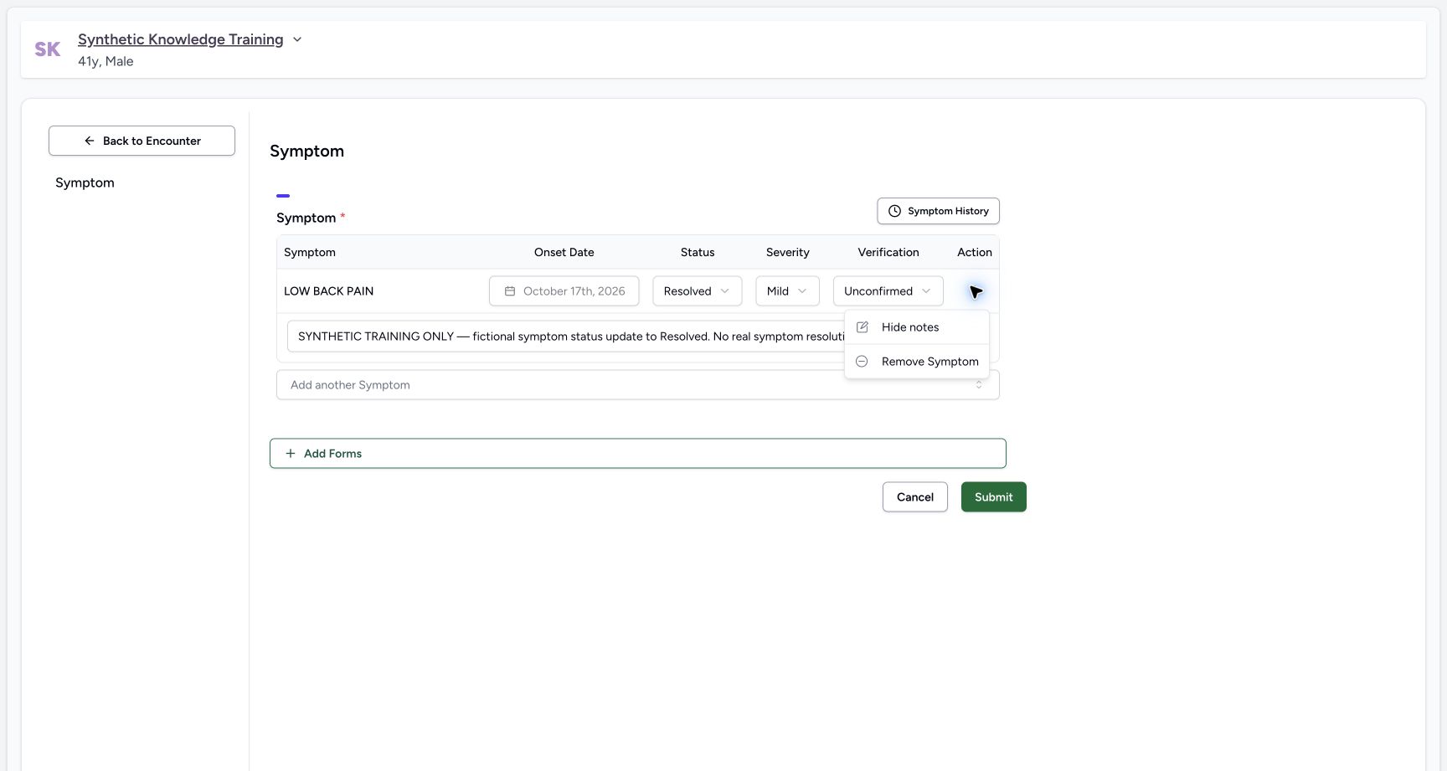Open the Resolved status dropdown
1447x771 pixels.
pos(697,291)
